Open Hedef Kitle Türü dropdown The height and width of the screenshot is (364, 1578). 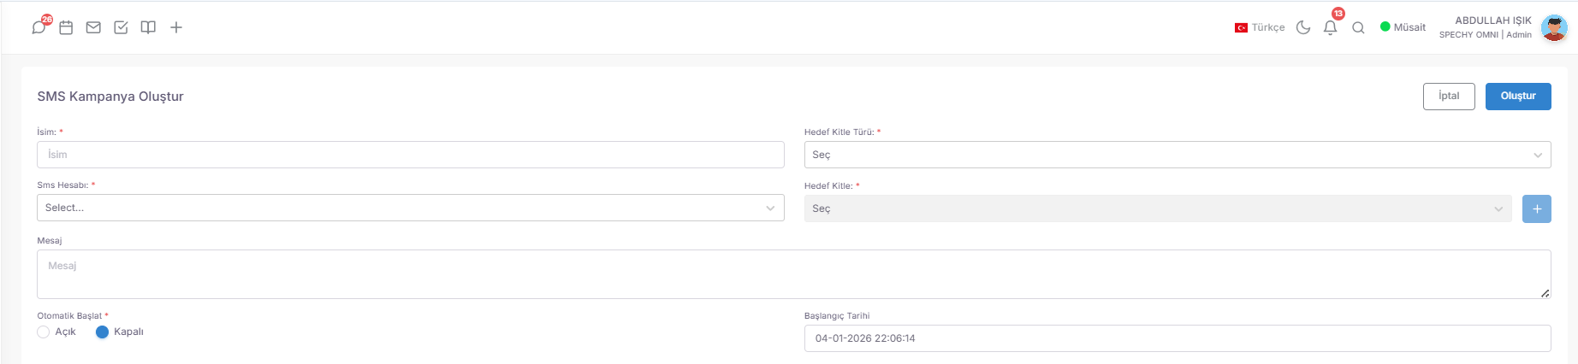pyautogui.click(x=1178, y=155)
